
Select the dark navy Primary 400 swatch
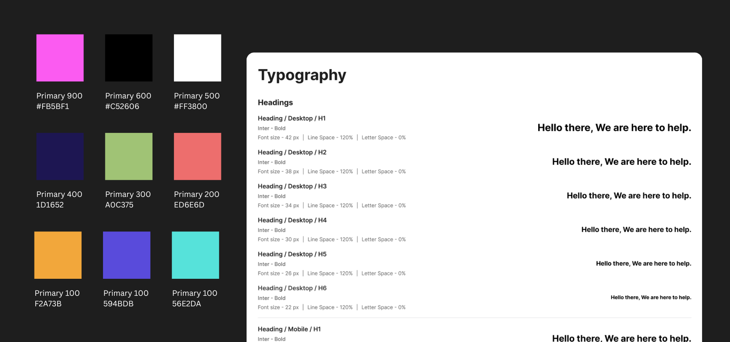(60, 156)
